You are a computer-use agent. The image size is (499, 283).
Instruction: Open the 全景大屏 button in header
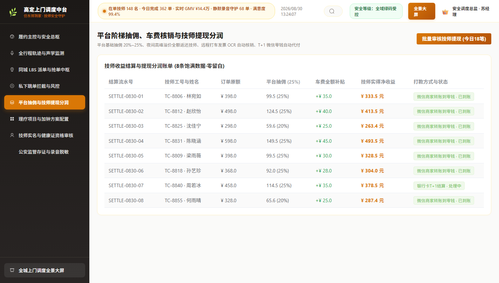(422, 12)
